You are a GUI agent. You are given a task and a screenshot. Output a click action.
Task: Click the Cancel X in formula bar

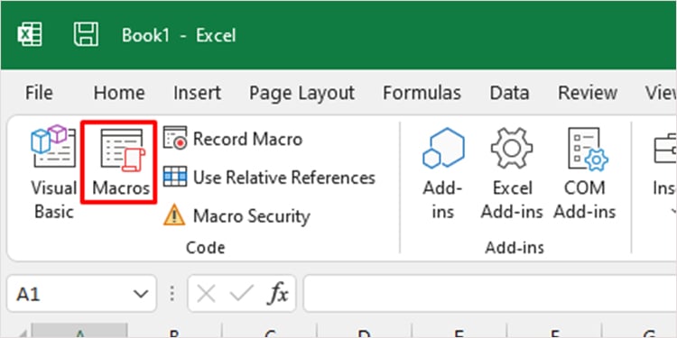[x=206, y=294]
